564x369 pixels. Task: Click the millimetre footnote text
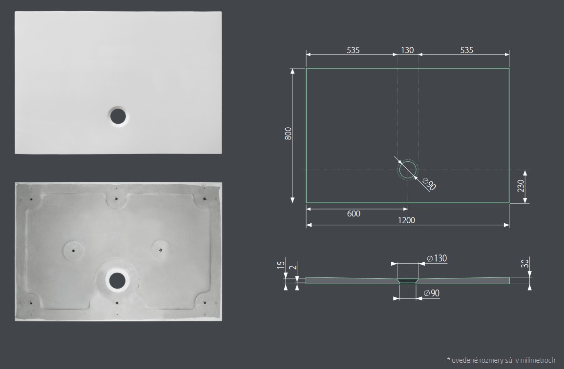click(x=501, y=360)
